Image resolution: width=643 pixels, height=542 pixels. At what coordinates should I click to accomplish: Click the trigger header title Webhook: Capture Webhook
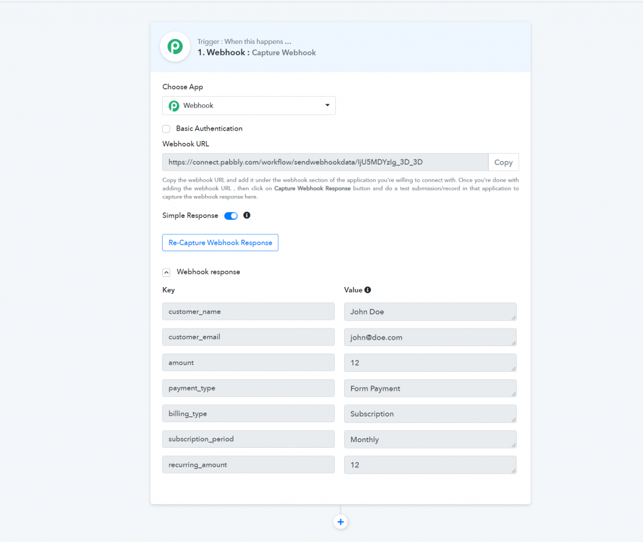257,53
